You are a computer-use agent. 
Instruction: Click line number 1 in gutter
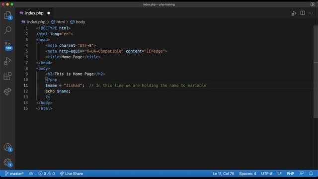click(26, 28)
